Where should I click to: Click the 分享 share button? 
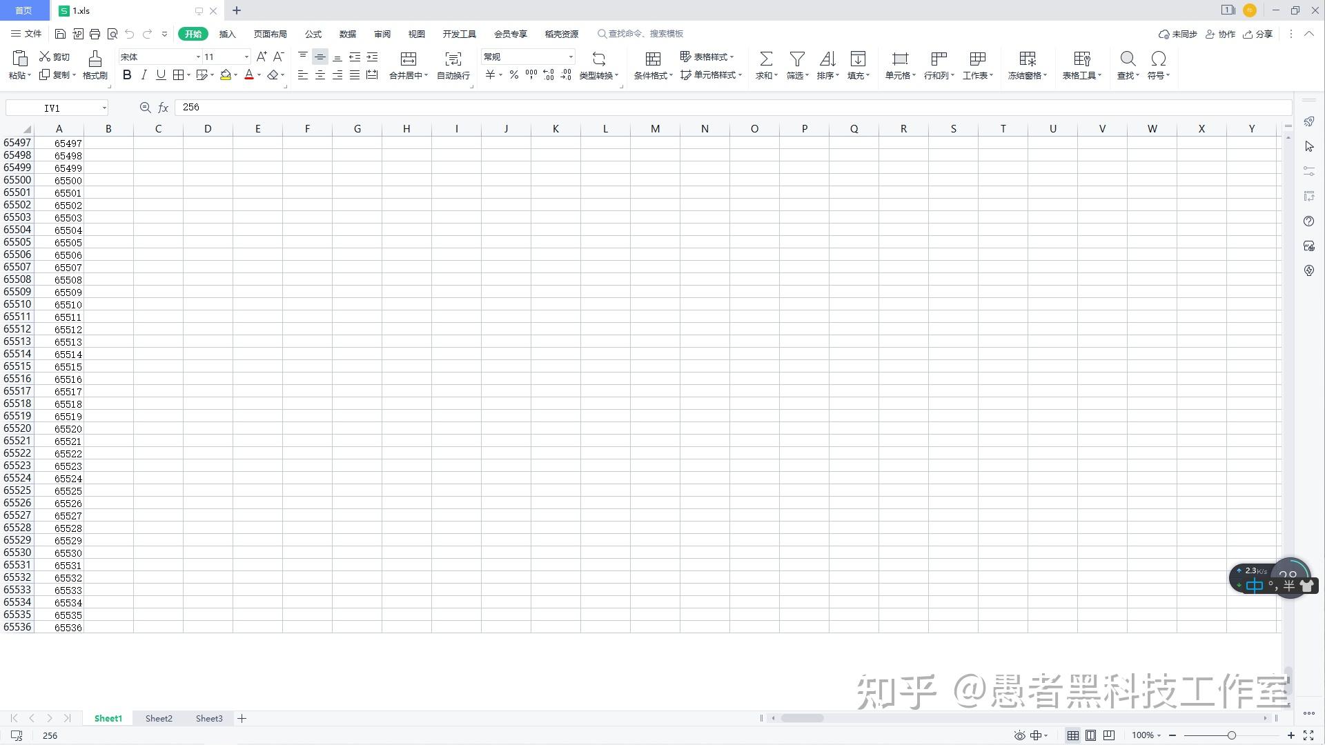click(x=1258, y=34)
